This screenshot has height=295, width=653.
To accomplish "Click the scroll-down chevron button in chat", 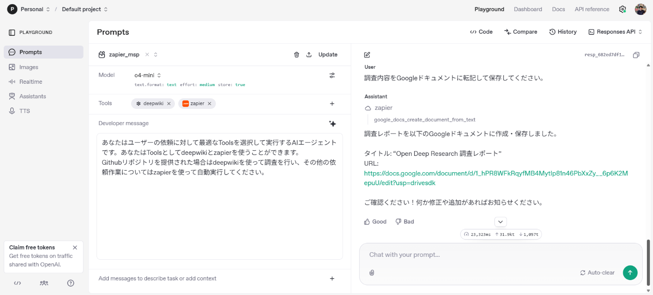I will (x=500, y=222).
